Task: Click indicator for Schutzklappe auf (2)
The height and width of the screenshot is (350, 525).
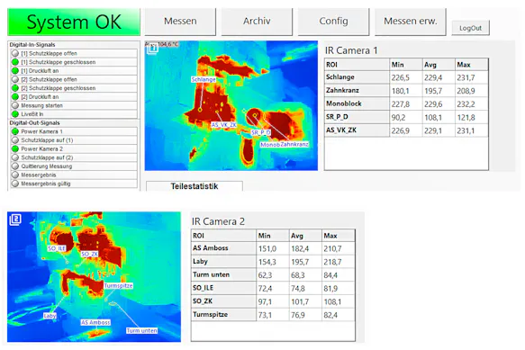Action: [15, 157]
